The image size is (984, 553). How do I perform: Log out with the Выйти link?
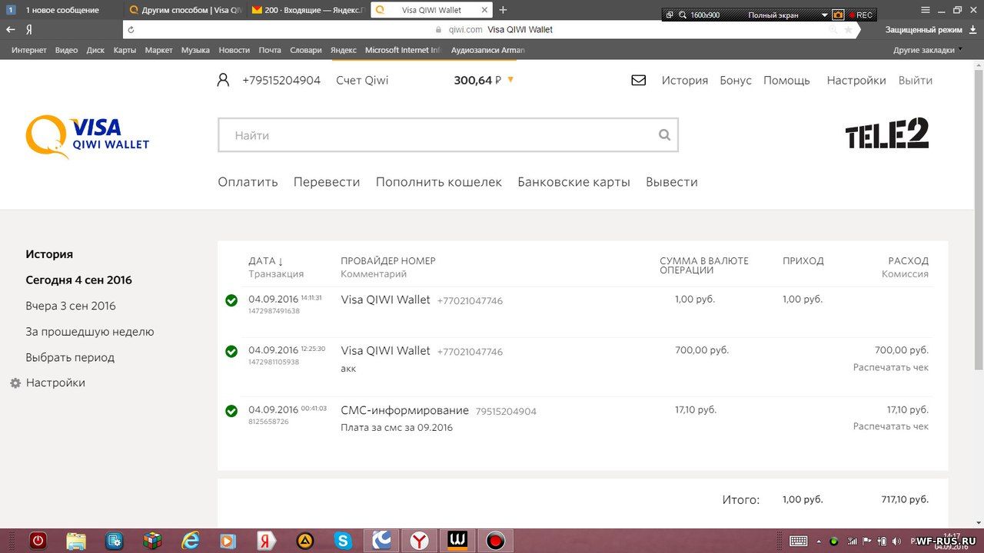click(x=916, y=80)
